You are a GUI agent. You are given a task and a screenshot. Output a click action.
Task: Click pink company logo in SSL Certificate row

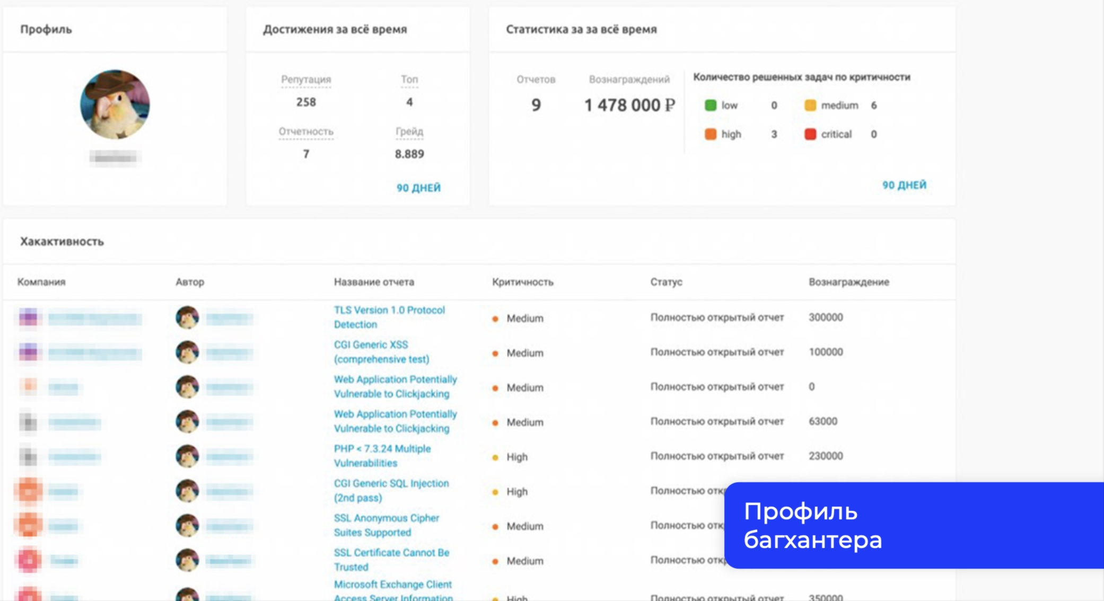pos(29,560)
